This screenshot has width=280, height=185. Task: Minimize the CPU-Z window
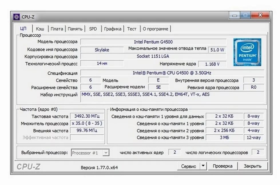point(235,15)
